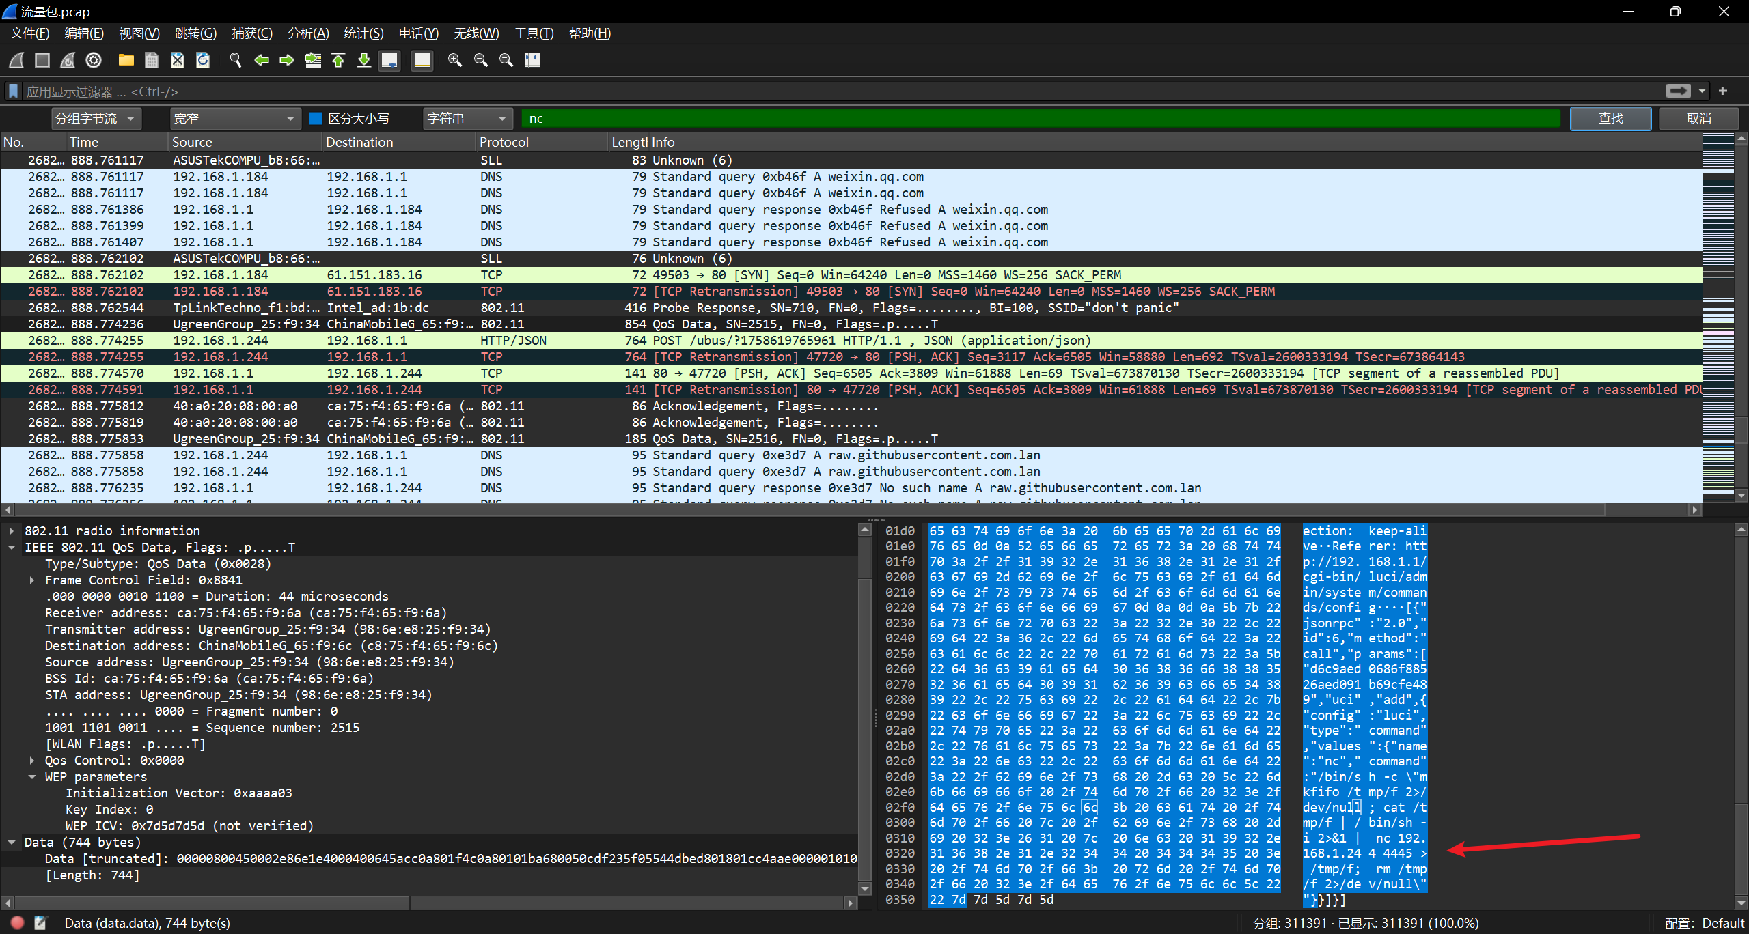Zoom in on packet text
The image size is (1749, 934).
(455, 61)
